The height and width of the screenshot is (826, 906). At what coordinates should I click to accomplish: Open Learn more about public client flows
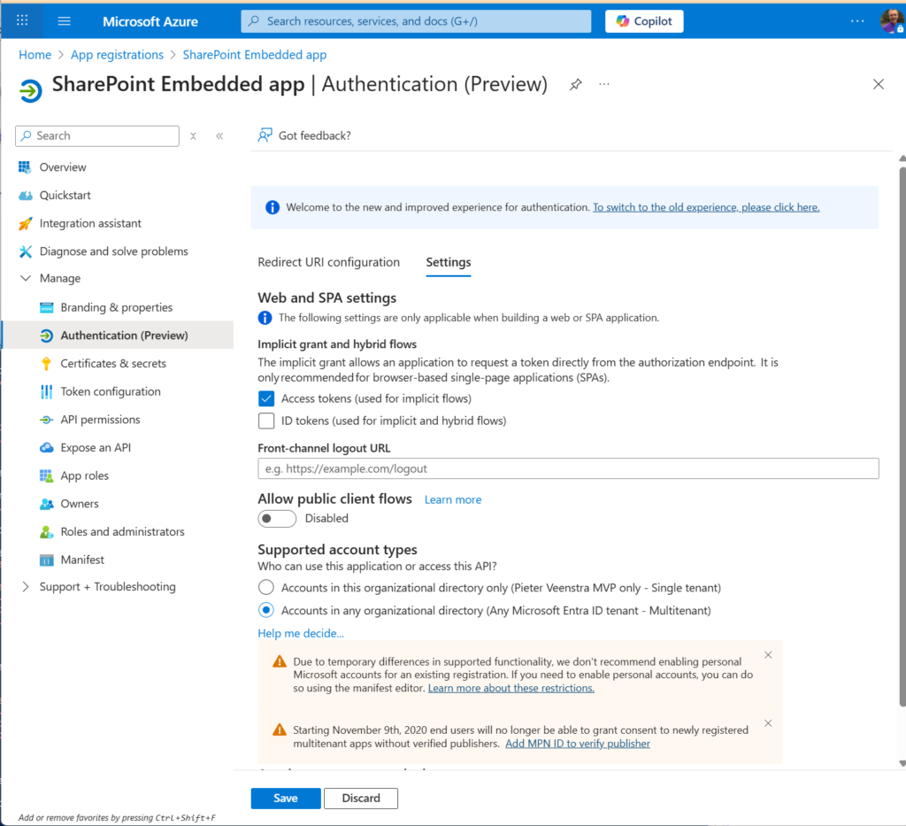pyautogui.click(x=453, y=500)
